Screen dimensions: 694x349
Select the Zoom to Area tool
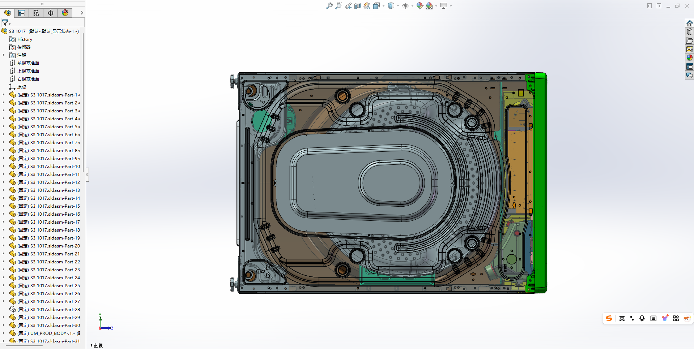339,6
